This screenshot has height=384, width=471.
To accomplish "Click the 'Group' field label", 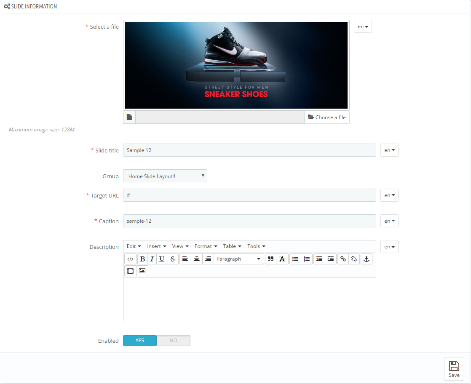I will [110, 176].
